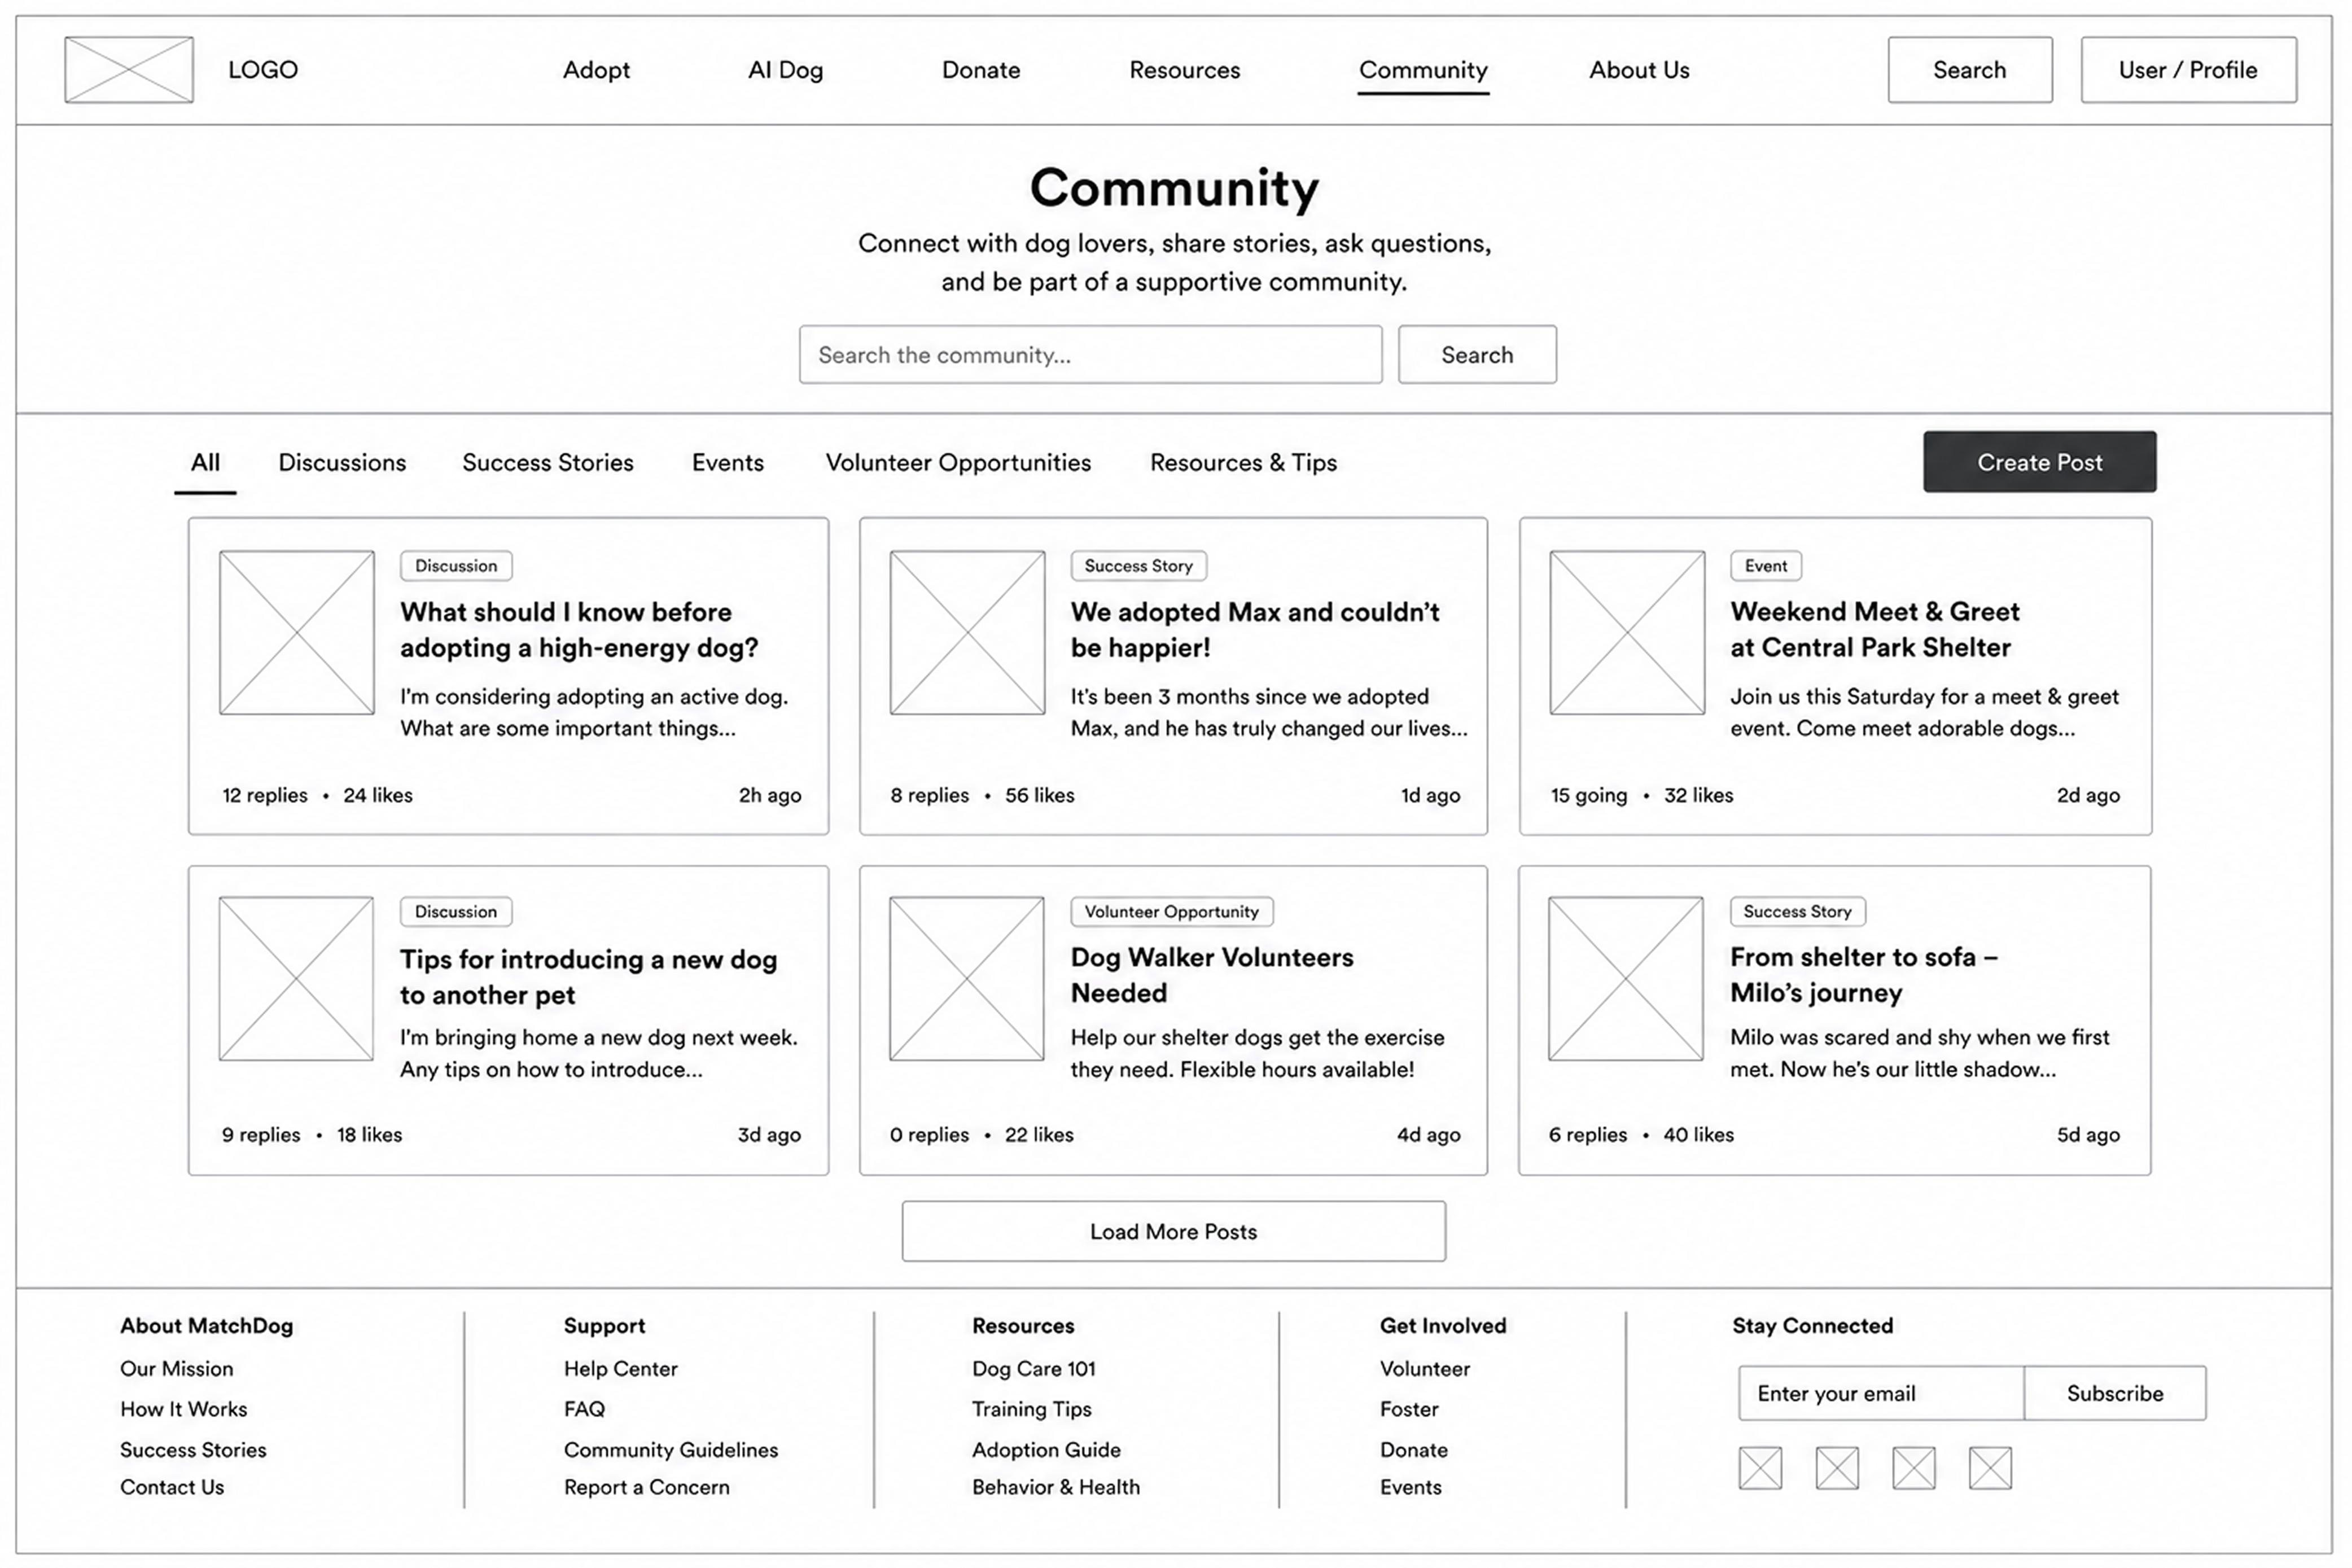2352x1568 pixels.
Task: Switch to the Discussions tab
Action: [x=342, y=463]
